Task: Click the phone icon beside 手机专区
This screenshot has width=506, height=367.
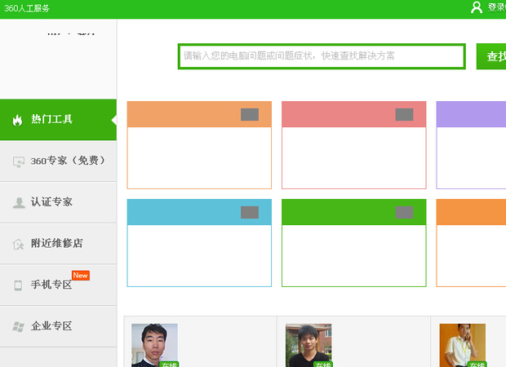Action: [18, 285]
